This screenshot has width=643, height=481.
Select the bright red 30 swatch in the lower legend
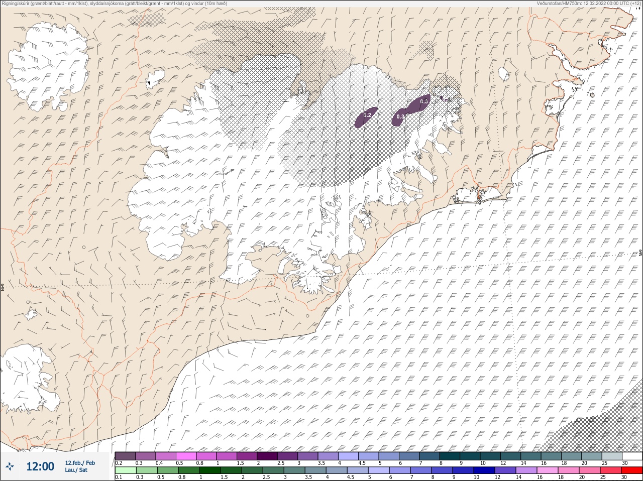point(632,470)
